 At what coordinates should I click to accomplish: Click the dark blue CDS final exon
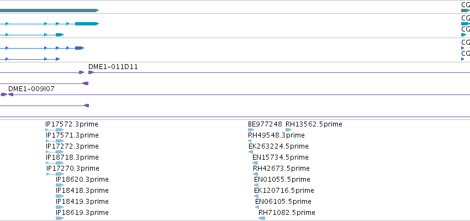click(79, 48)
